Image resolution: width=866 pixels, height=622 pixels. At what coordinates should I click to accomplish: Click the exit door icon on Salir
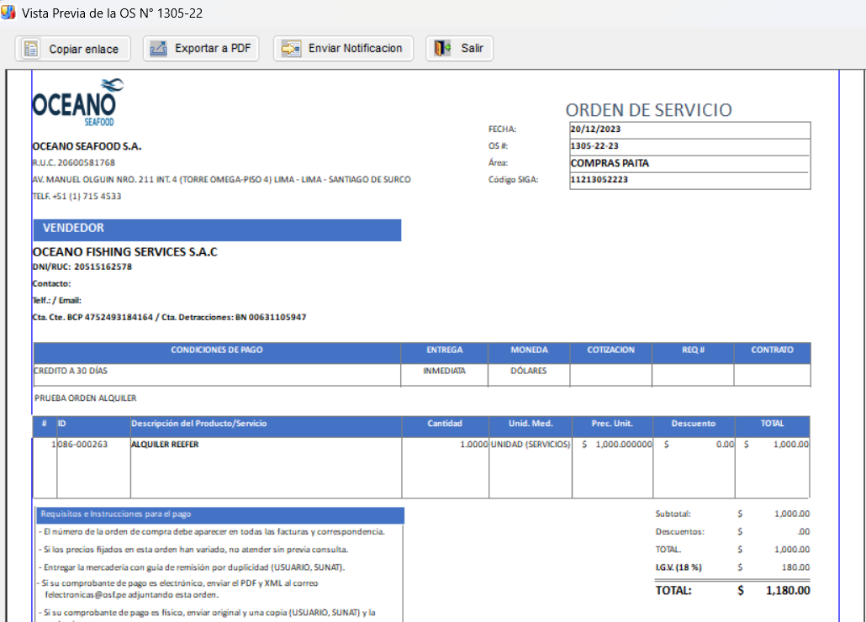coord(442,49)
